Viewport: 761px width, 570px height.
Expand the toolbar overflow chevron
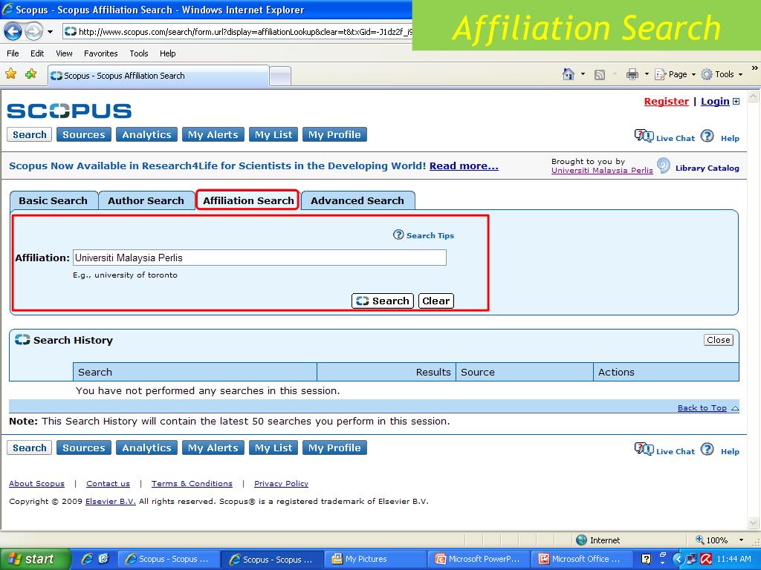pyautogui.click(x=754, y=68)
